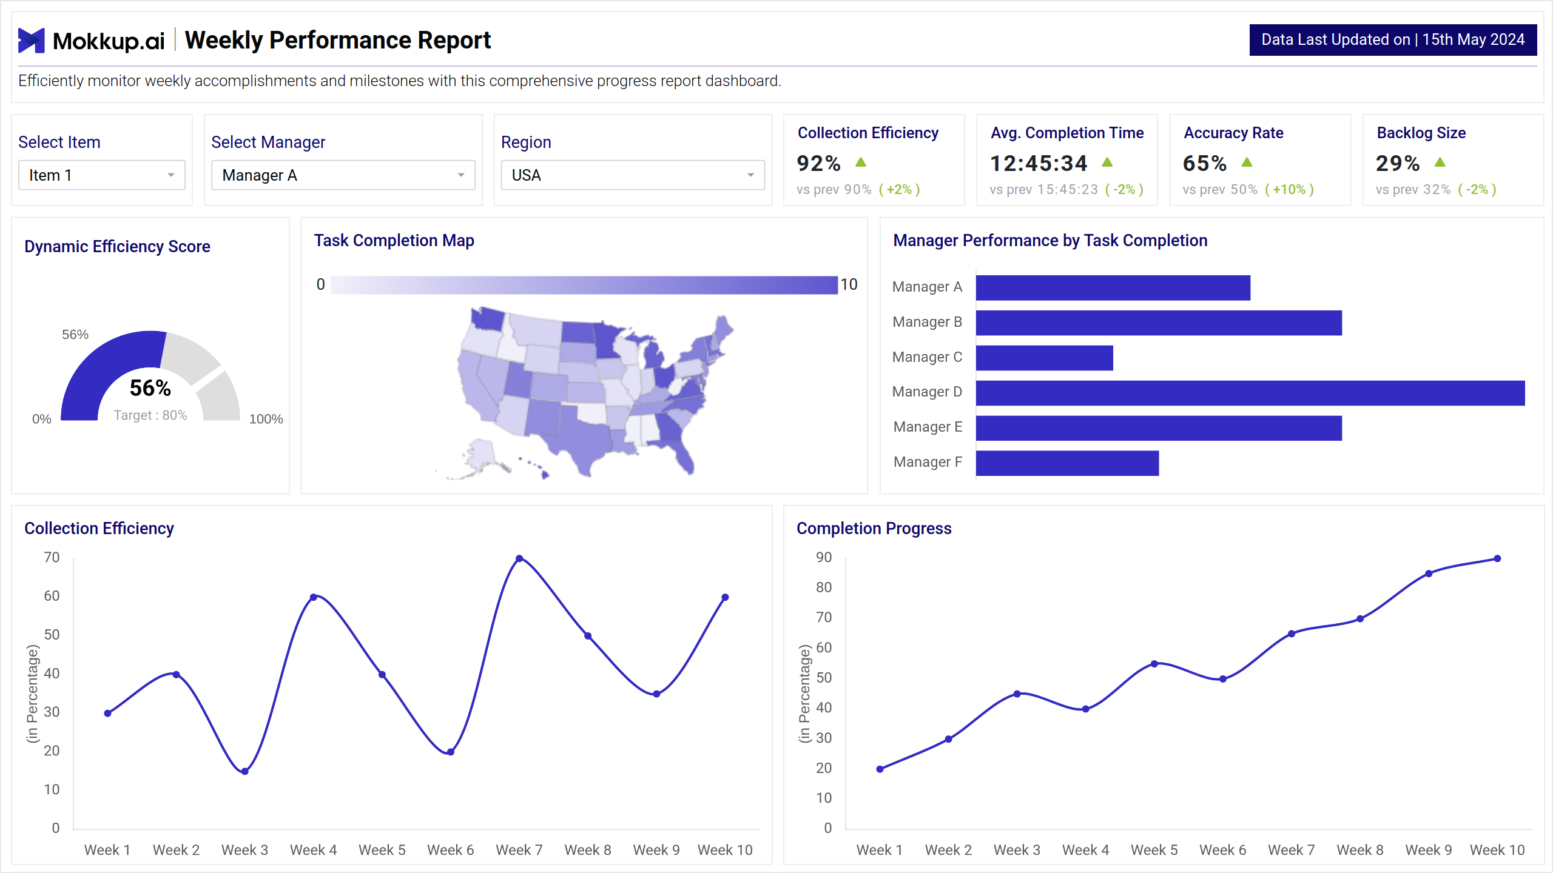This screenshot has height=873, width=1553.
Task: Click the Week 8 label under Completion Progress
Action: (1359, 850)
